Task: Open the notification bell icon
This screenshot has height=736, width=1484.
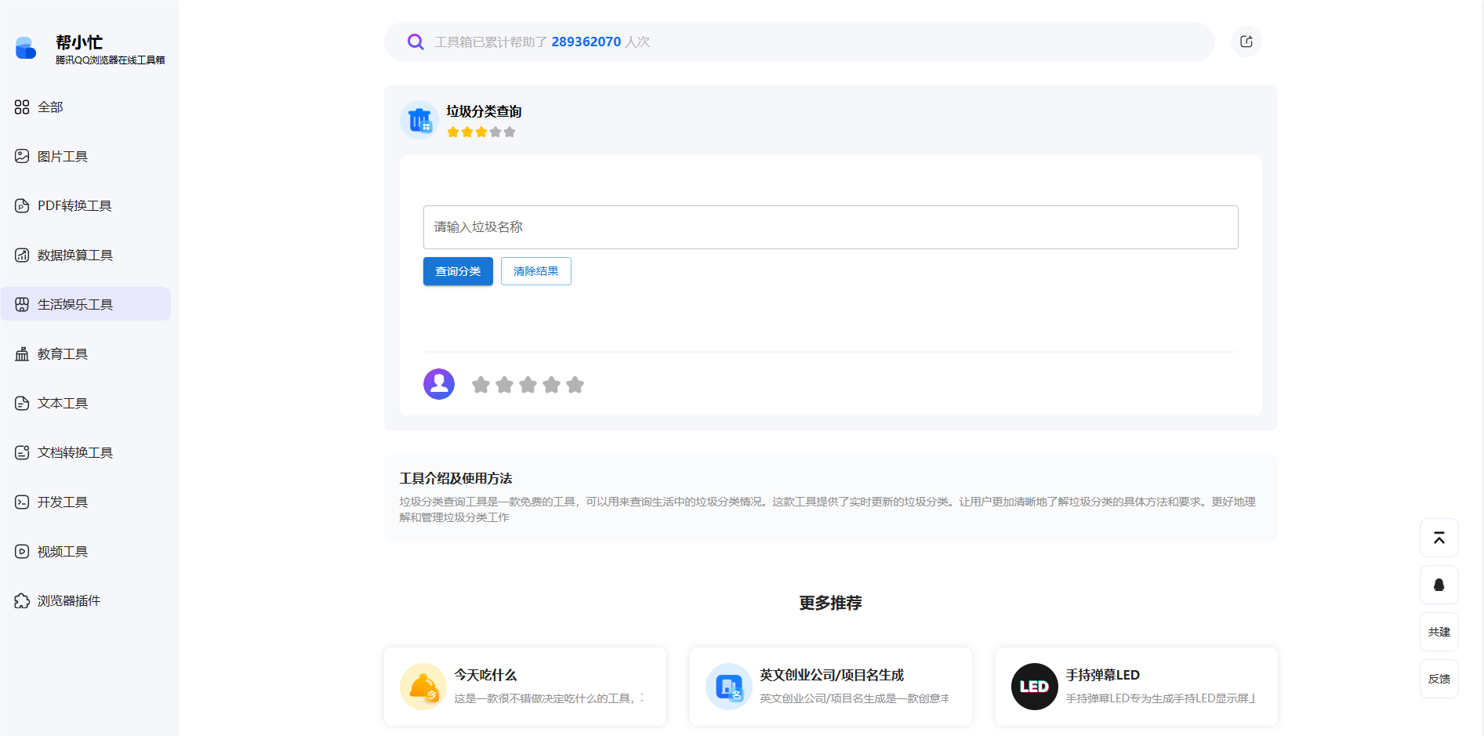Action: coord(1439,585)
